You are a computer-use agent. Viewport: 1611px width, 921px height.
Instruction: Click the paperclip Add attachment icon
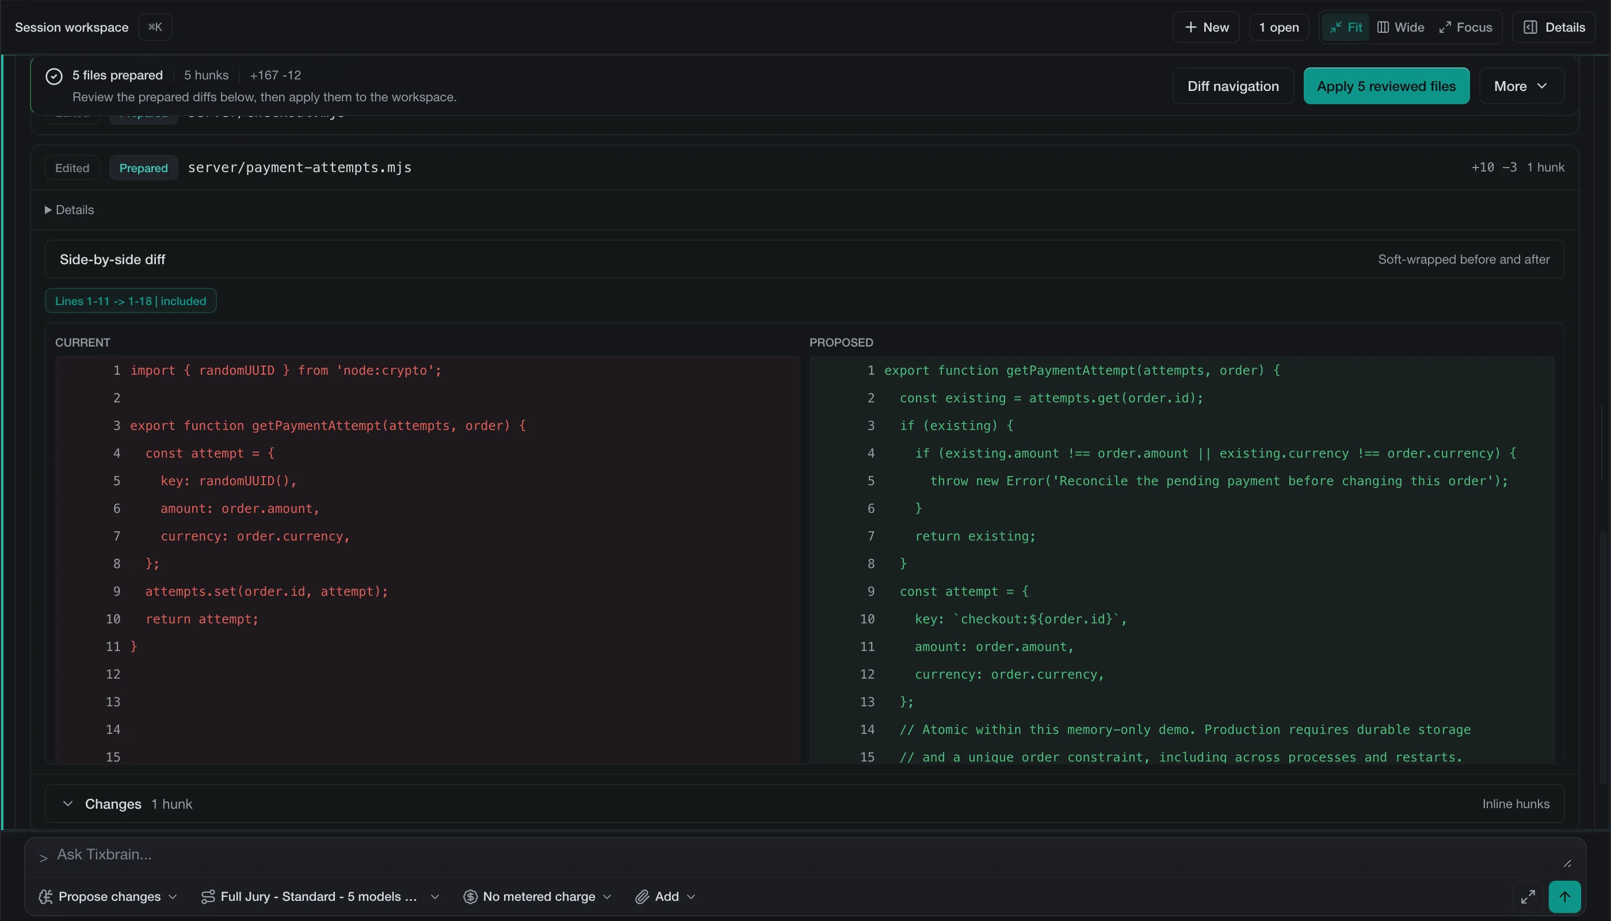tap(642, 896)
